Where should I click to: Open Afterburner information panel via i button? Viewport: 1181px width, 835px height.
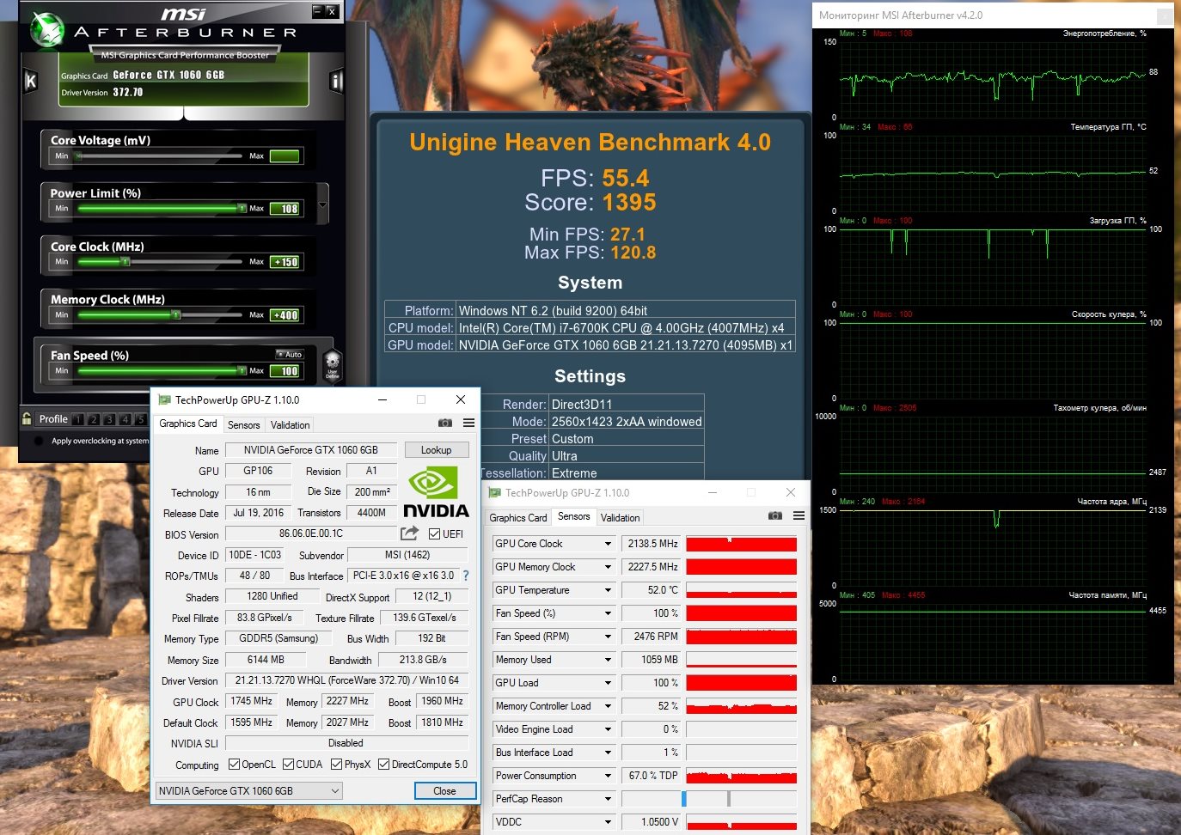(x=336, y=82)
